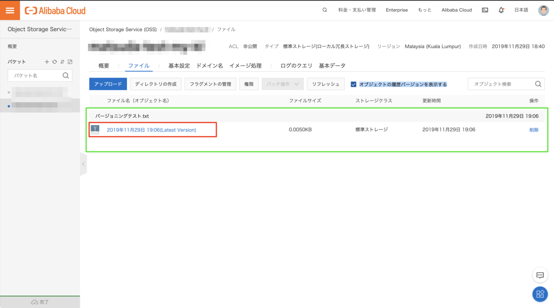Click the 更新時間 column header

tap(432, 101)
